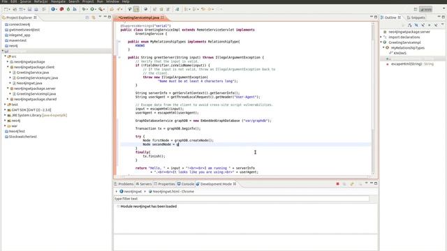The width and height of the screenshot is (447, 251).
Task: Switch to the Snippets tab
Action: 416,17
